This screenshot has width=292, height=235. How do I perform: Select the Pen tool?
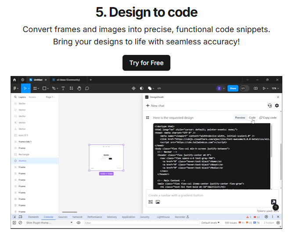[54, 88]
